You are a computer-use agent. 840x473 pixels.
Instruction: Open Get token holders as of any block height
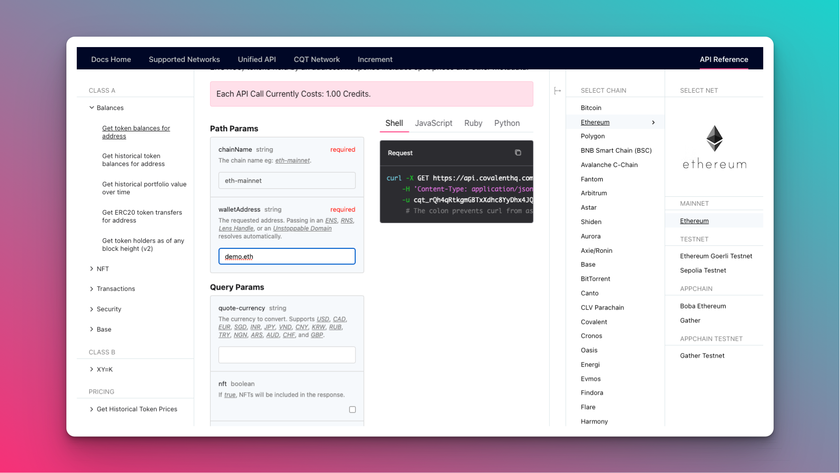143,244
